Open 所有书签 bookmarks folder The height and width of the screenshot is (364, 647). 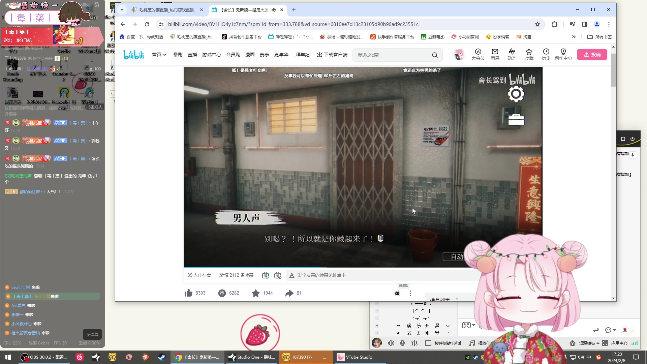coord(599,37)
